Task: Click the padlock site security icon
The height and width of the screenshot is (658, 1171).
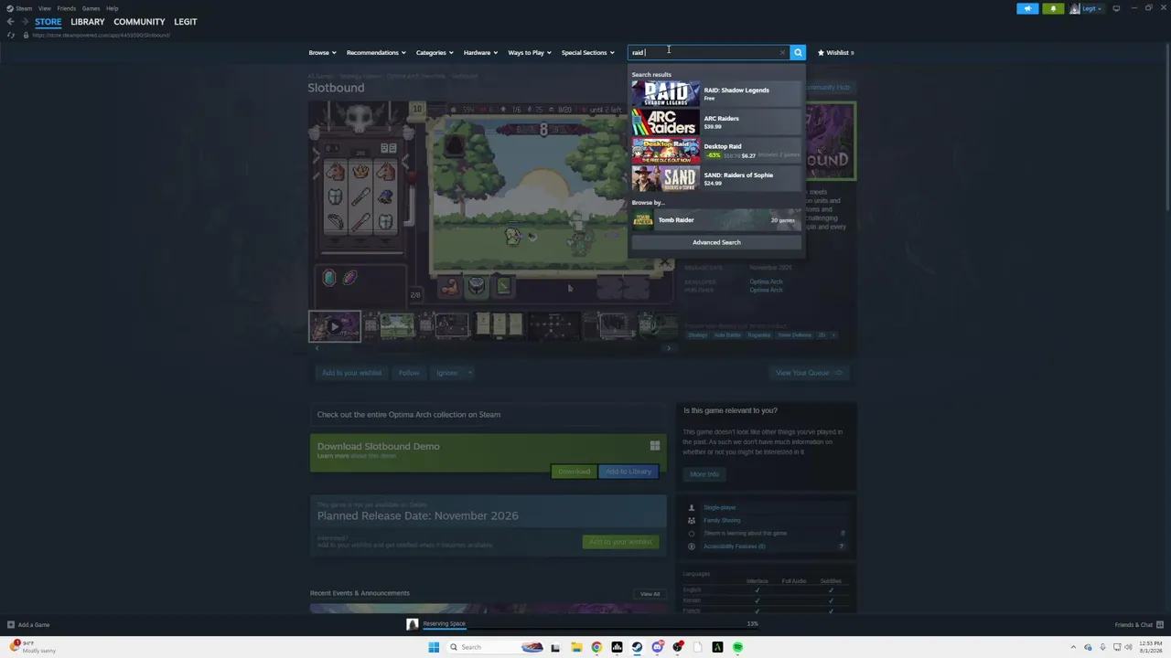Action: pyautogui.click(x=26, y=35)
